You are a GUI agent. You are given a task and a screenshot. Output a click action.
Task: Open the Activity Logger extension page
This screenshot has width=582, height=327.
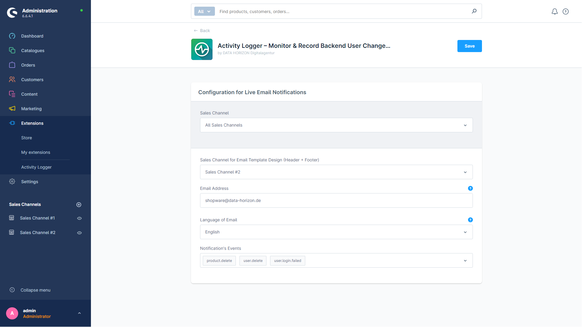tap(36, 167)
